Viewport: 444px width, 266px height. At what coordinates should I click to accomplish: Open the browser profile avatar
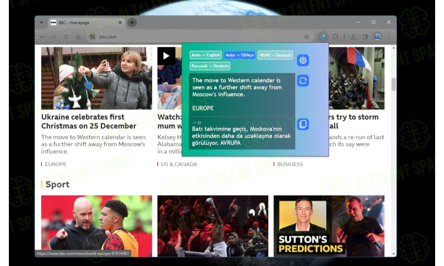click(377, 37)
